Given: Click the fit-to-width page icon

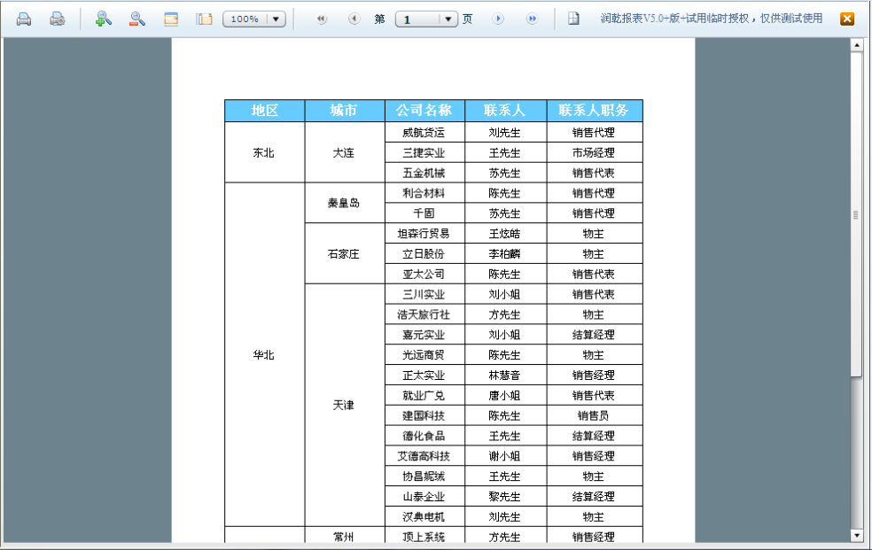Looking at the screenshot, I should (171, 19).
